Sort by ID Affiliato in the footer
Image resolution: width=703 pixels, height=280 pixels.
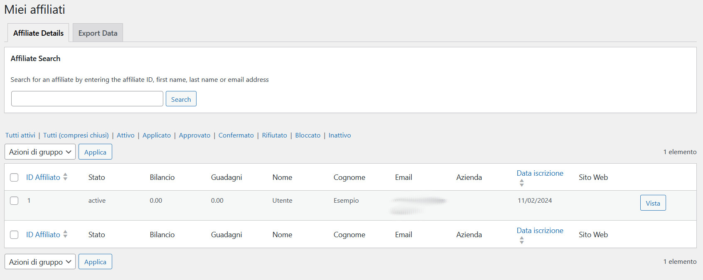pyautogui.click(x=43, y=235)
